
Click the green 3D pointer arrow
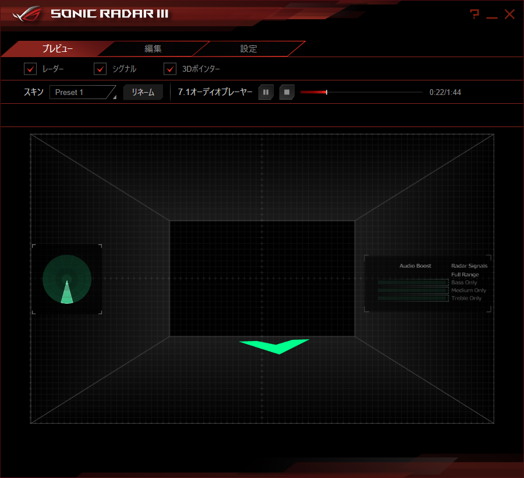275,346
